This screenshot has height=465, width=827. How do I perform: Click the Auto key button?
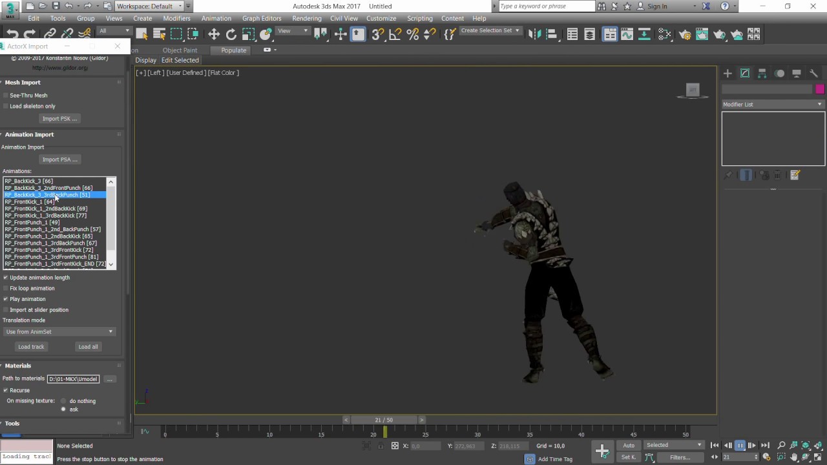click(x=629, y=446)
